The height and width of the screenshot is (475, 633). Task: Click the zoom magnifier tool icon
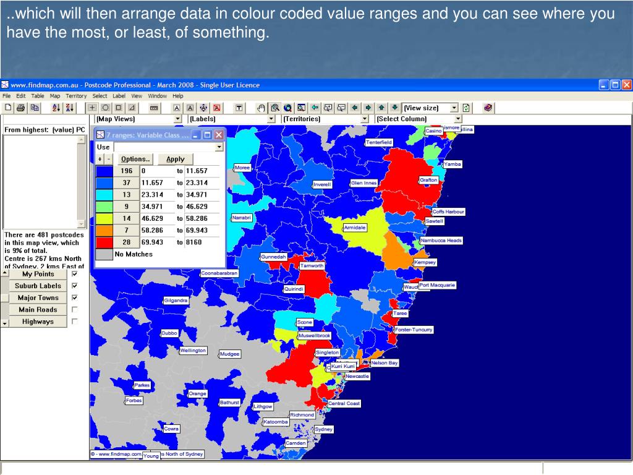[x=275, y=108]
